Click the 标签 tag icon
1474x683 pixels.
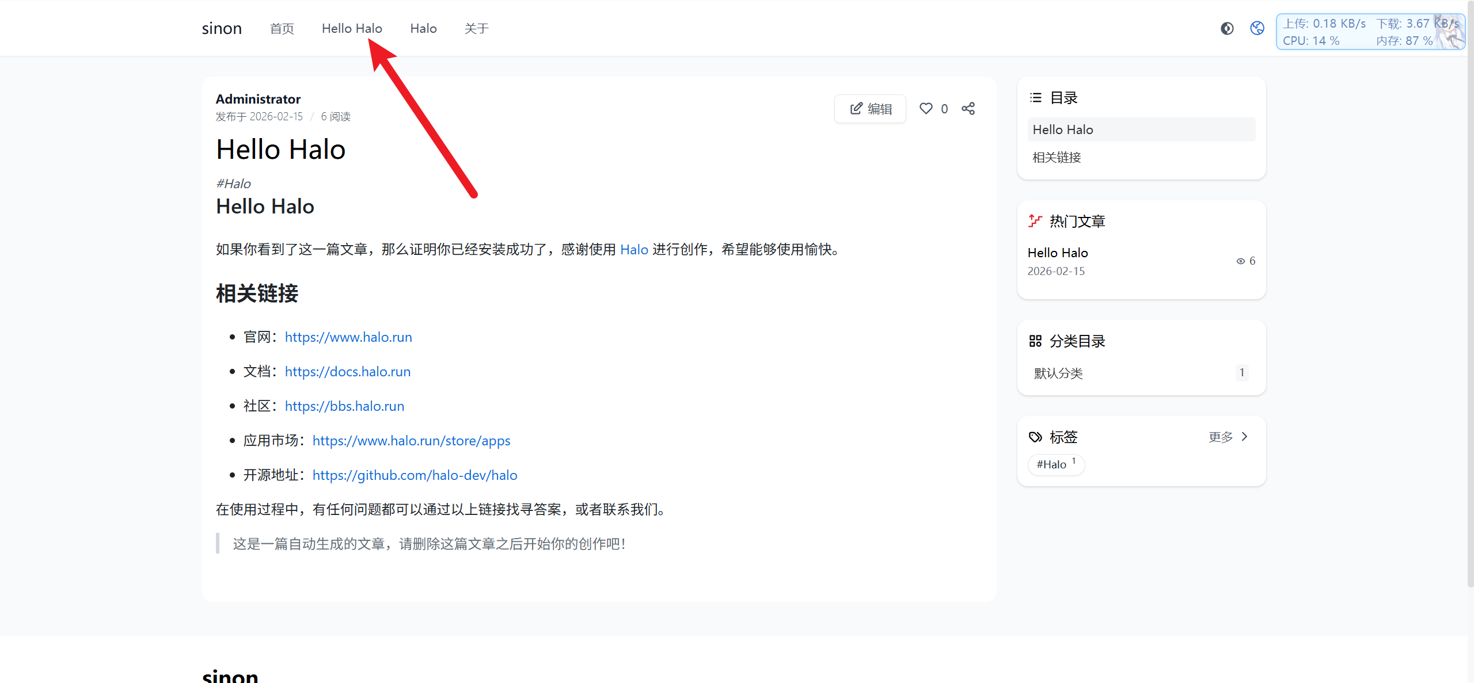point(1035,437)
